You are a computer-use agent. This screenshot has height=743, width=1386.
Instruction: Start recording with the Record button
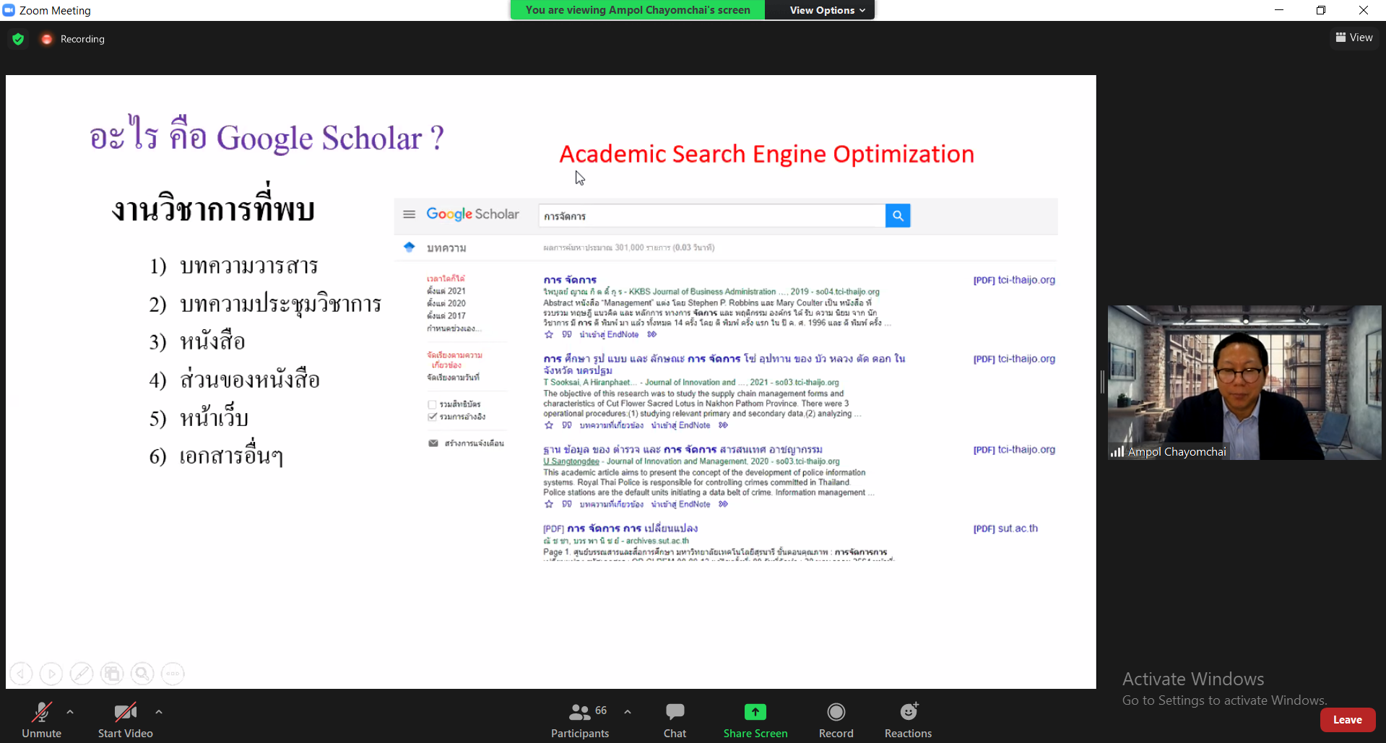(x=836, y=713)
